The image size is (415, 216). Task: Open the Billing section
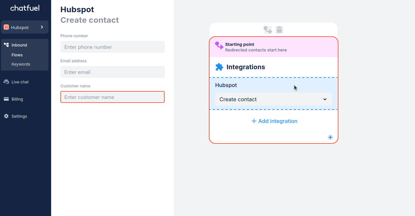(17, 99)
